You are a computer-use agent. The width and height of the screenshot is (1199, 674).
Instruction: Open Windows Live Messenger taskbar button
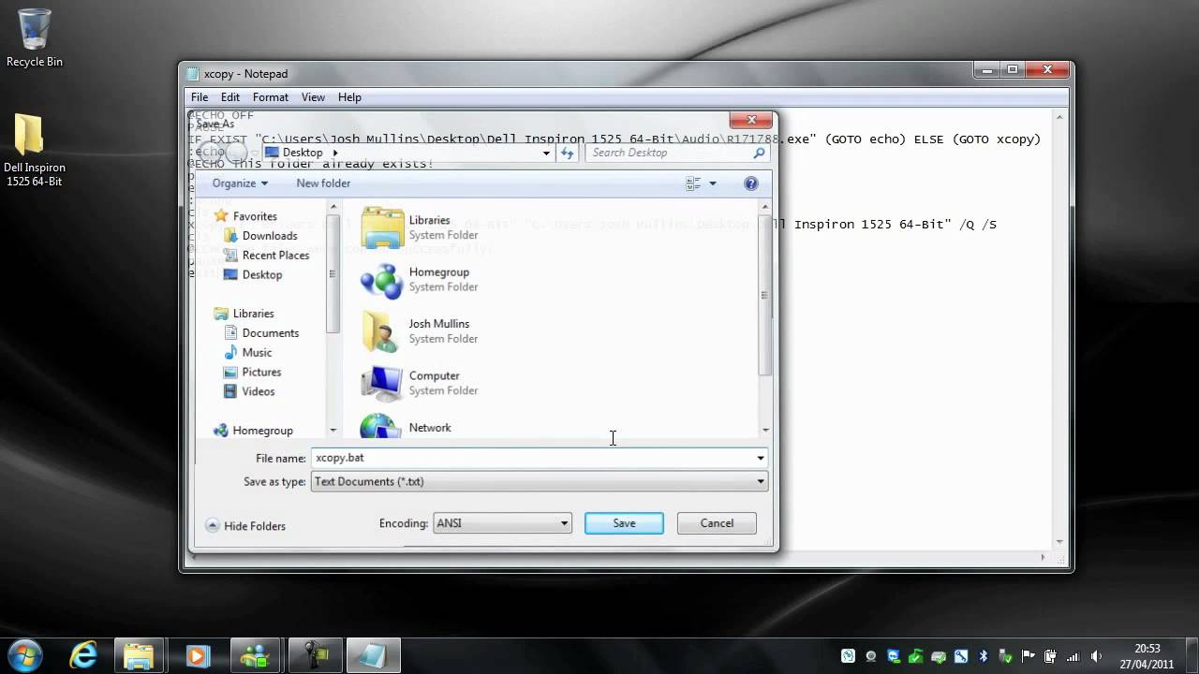point(255,655)
